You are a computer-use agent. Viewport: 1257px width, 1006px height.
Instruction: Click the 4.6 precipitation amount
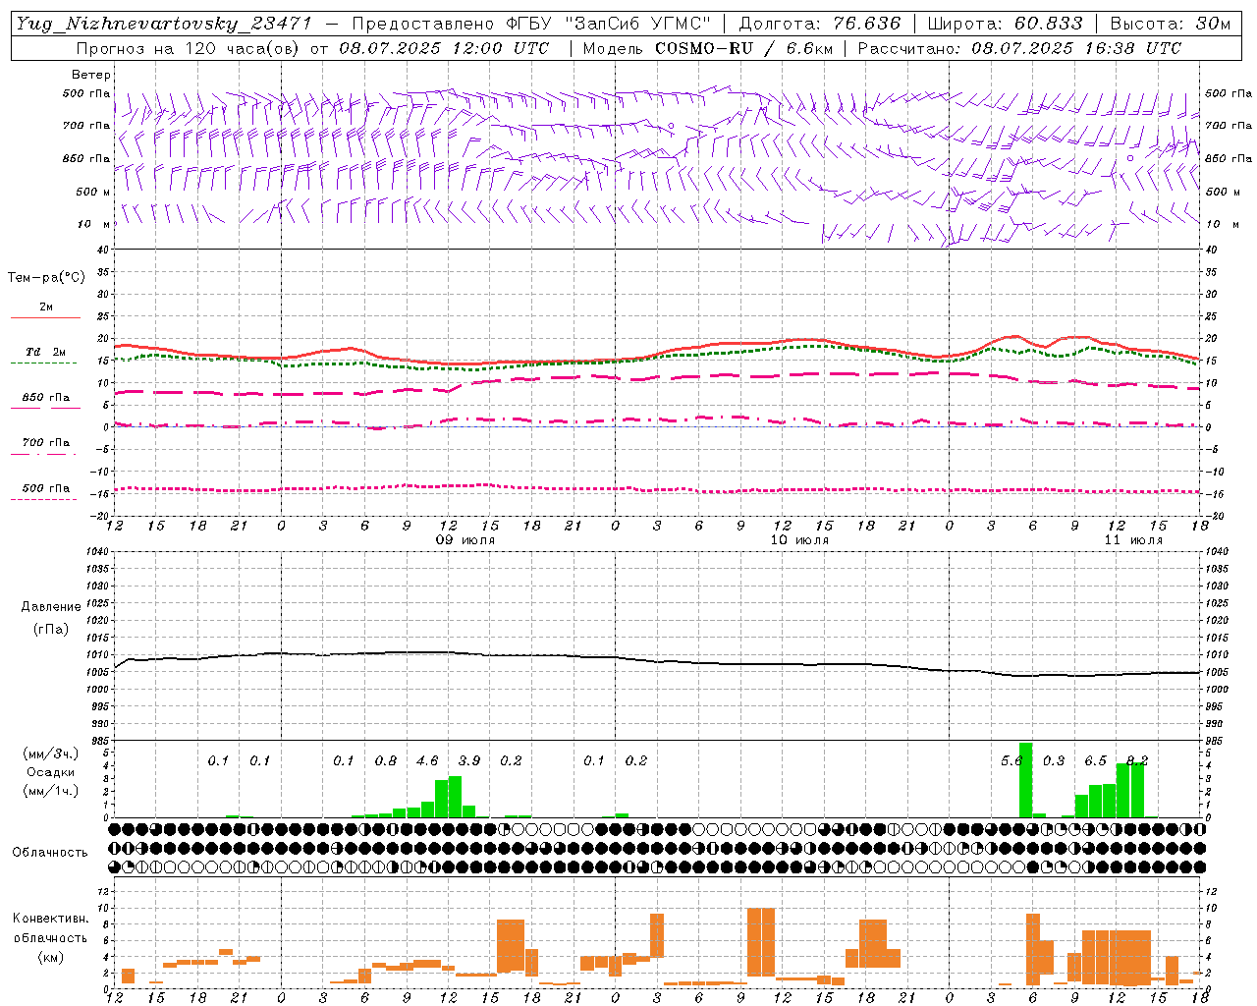coord(427,761)
